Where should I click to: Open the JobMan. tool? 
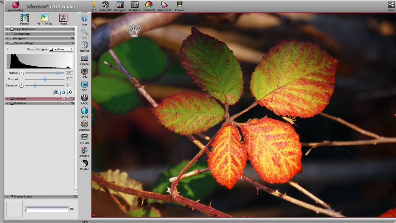(x=84, y=150)
